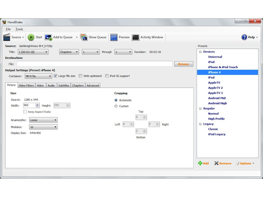
Task: Open the Source clapperboard icon
Action: (7, 37)
